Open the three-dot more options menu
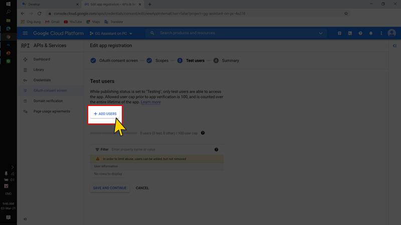The width and height of the screenshot is (401, 225). (381, 33)
